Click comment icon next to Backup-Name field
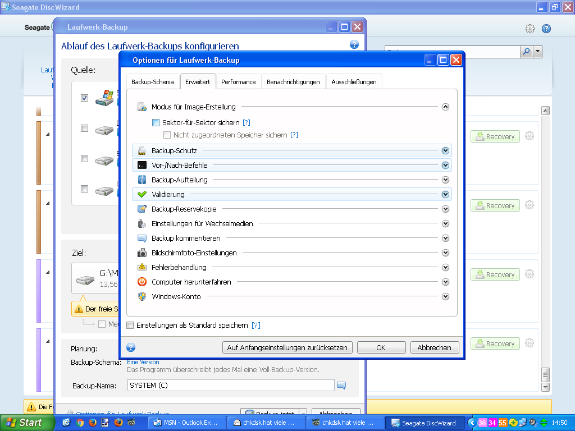The height and width of the screenshot is (431, 575). pyautogui.click(x=341, y=386)
